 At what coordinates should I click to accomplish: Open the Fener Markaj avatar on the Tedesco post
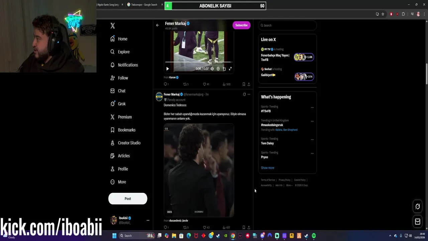tap(159, 96)
